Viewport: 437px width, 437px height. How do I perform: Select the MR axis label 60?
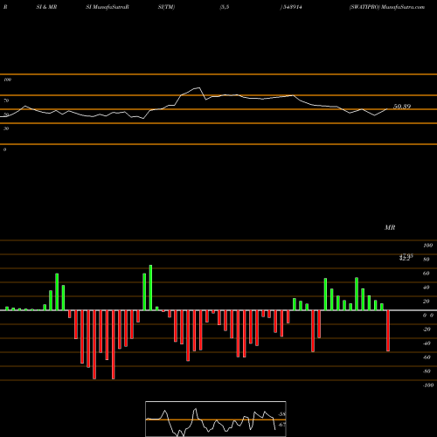click(427, 274)
